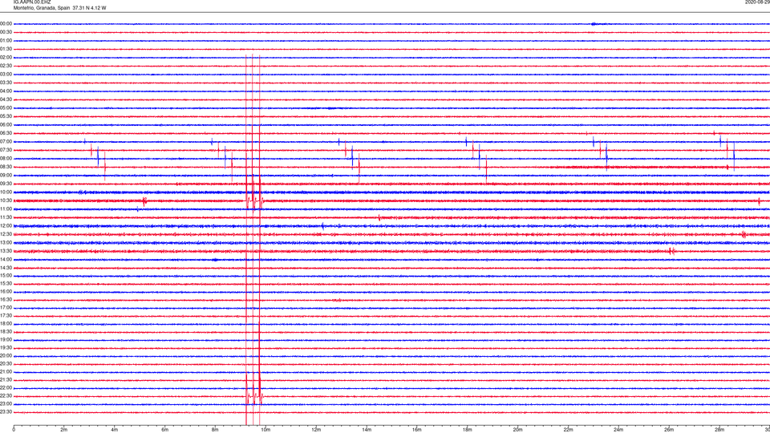This screenshot has width=770, height=433.
Task: Select the 4m tick label on axis
Action: coord(115,430)
